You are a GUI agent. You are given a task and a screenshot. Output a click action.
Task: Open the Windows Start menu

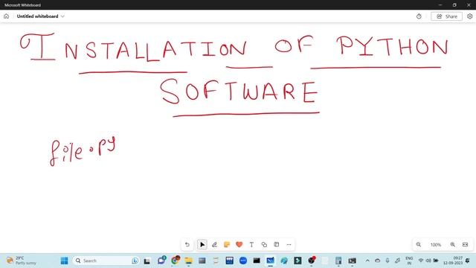(65, 261)
